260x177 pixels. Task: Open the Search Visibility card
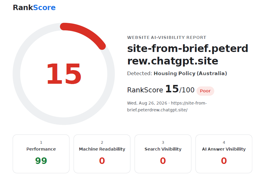click(163, 154)
